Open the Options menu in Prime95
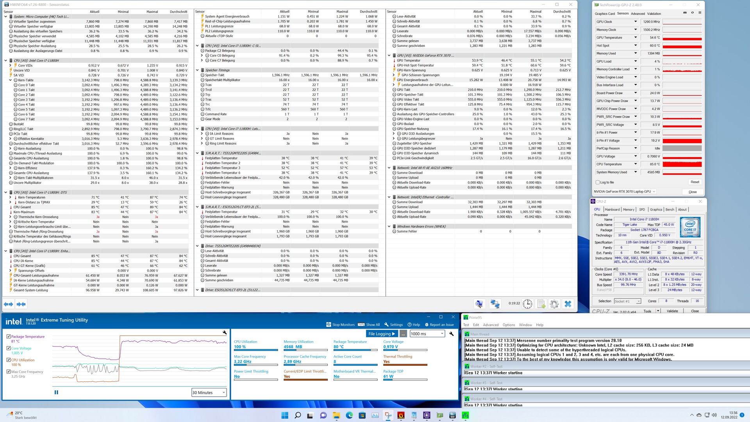Screen dimensions: 750x422 pos(509,325)
